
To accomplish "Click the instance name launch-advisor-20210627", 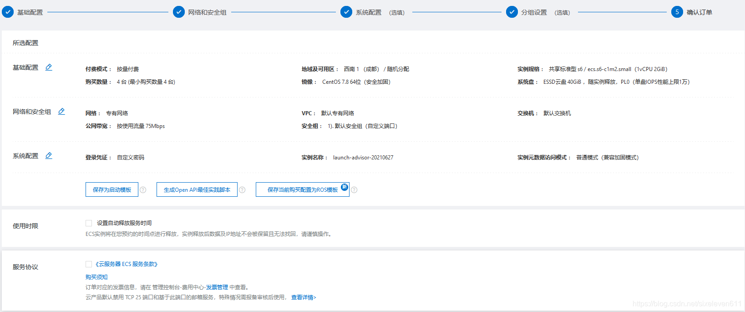I will (x=363, y=158).
